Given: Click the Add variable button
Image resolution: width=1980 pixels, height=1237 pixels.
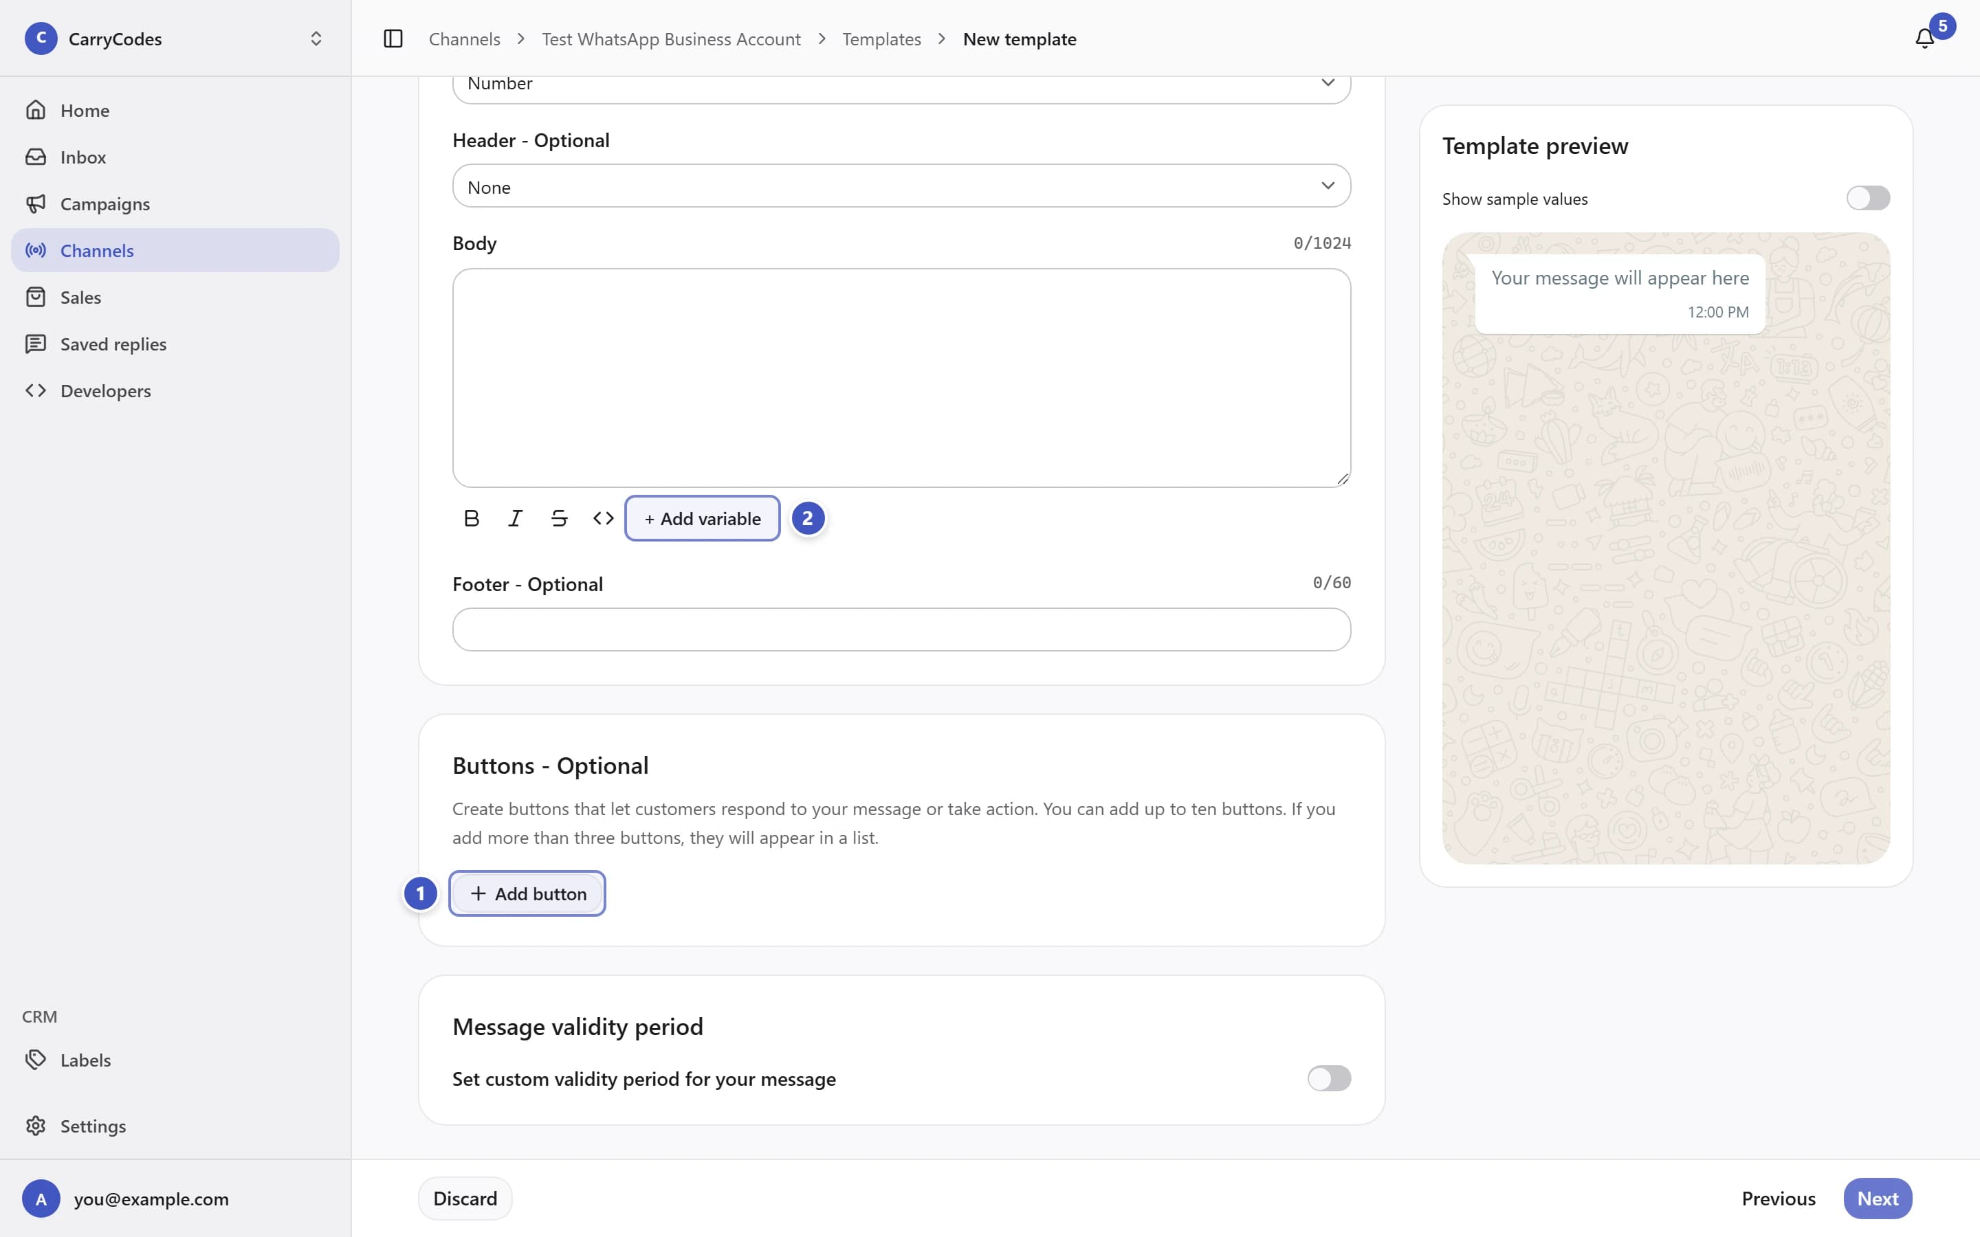Looking at the screenshot, I should [702, 518].
